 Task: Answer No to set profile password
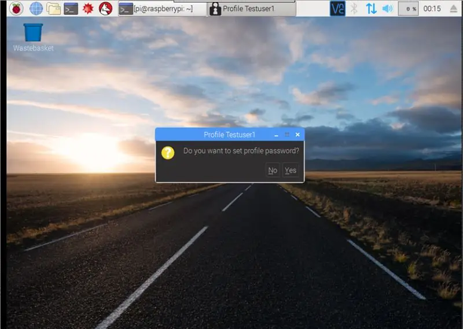(x=273, y=170)
